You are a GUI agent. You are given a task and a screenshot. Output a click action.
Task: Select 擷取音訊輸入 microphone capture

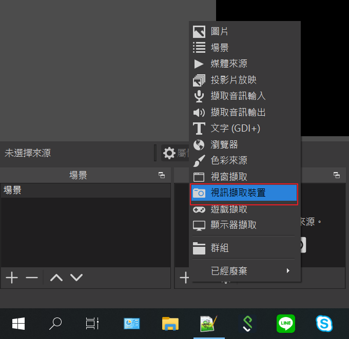(x=238, y=96)
